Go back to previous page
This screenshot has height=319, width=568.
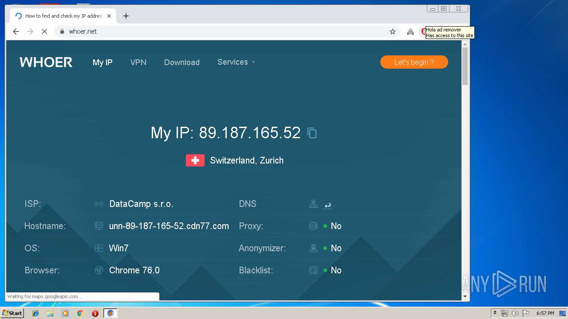click(16, 31)
